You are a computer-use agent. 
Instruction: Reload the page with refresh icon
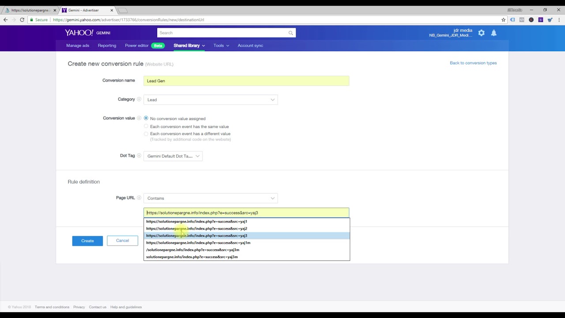pos(22,20)
